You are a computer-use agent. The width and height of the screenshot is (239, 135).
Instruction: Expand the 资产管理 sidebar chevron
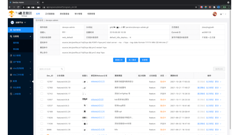coord(30,62)
